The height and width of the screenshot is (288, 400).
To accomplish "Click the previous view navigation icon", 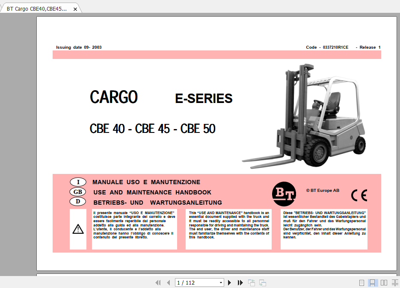I will point(252,282).
